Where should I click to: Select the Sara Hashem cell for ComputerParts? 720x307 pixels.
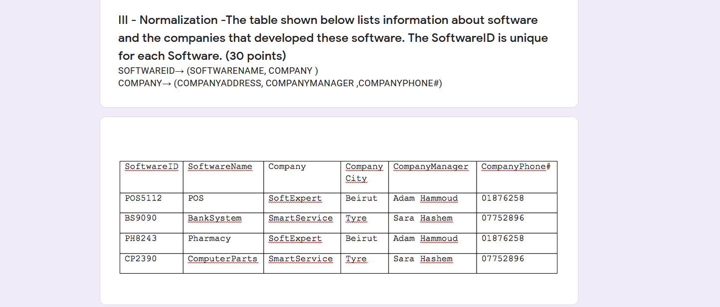point(422,259)
